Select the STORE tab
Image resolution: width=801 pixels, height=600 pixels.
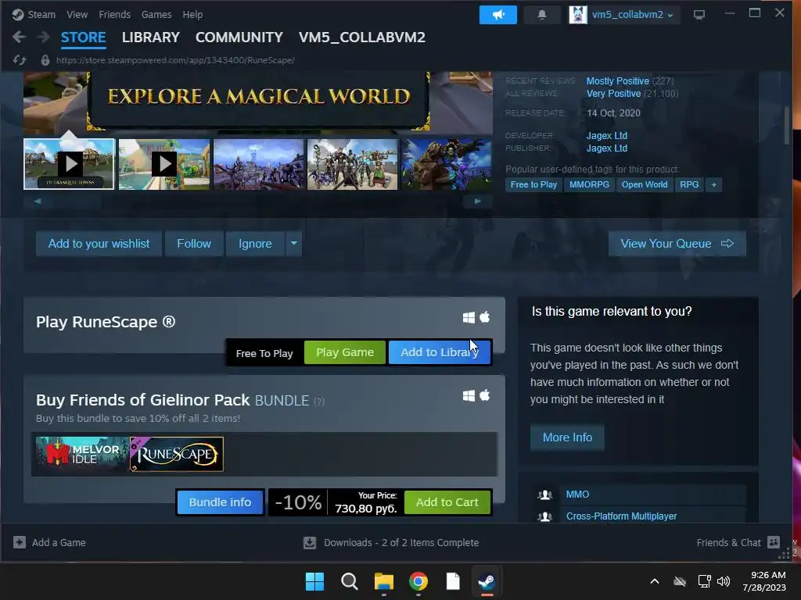click(83, 37)
